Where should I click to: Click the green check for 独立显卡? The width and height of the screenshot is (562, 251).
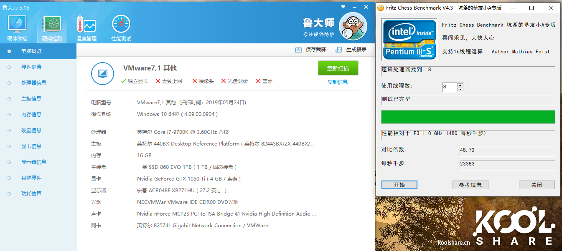coord(123,81)
